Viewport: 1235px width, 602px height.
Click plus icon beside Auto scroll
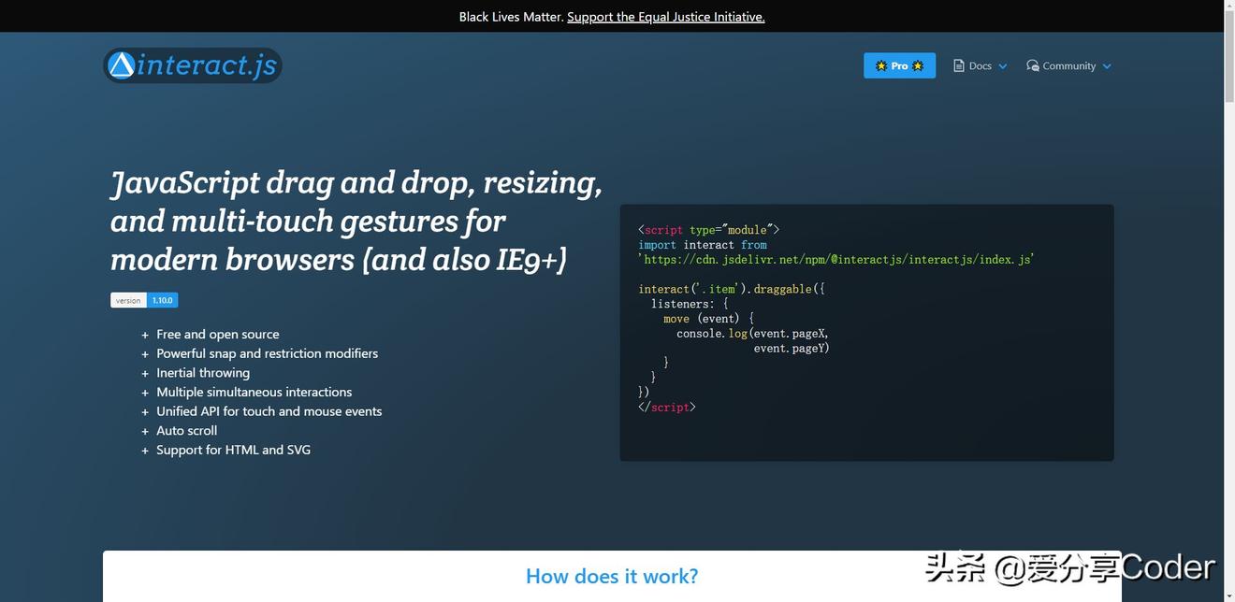coord(145,431)
